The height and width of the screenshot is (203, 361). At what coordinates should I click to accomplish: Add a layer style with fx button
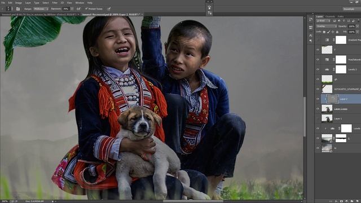click(x=336, y=201)
